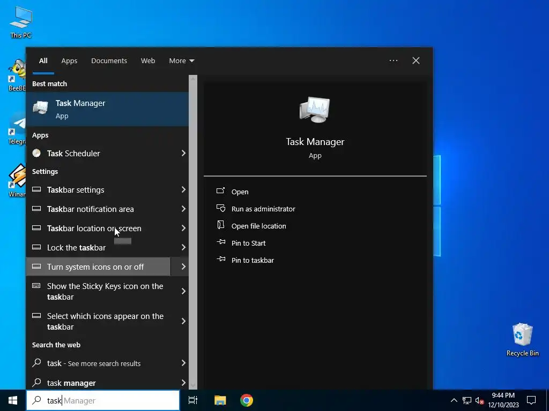Click Pin to Start
The image size is (549, 411).
point(249,243)
